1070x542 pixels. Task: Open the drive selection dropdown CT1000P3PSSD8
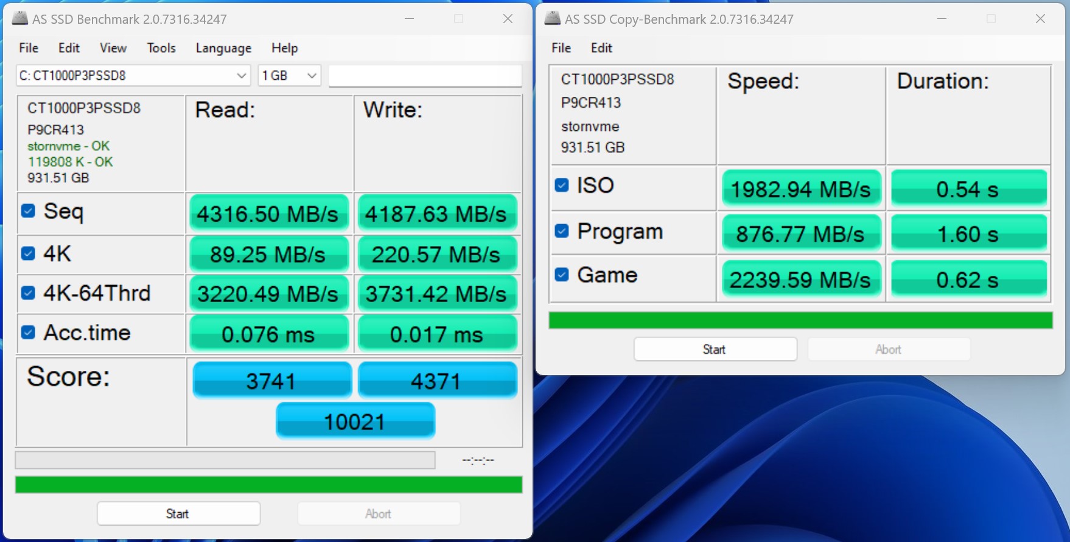click(x=133, y=76)
